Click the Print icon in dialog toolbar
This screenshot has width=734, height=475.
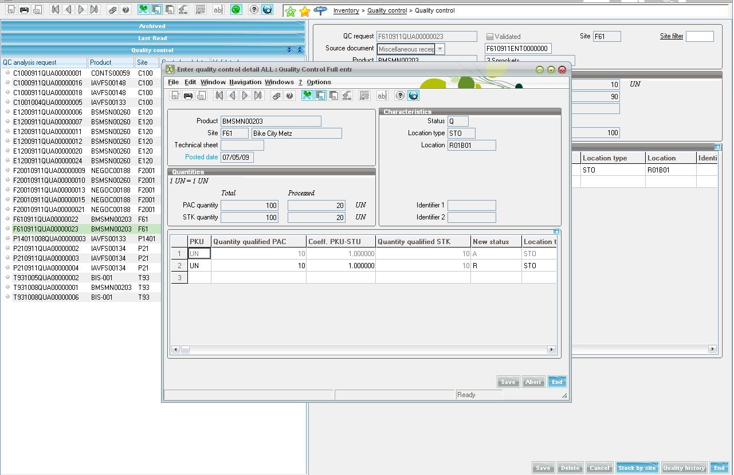(188, 96)
